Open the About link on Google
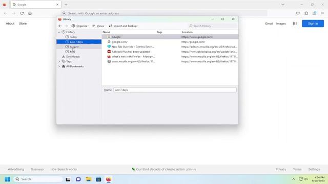328x184 pixels. click(x=10, y=24)
